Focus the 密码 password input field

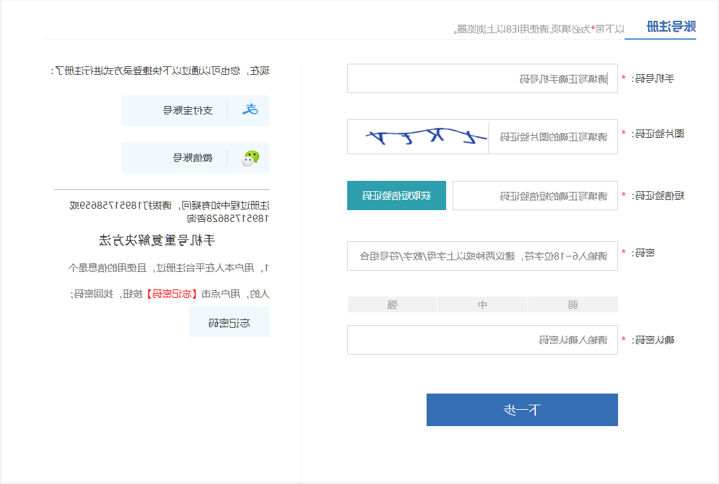[x=483, y=256]
